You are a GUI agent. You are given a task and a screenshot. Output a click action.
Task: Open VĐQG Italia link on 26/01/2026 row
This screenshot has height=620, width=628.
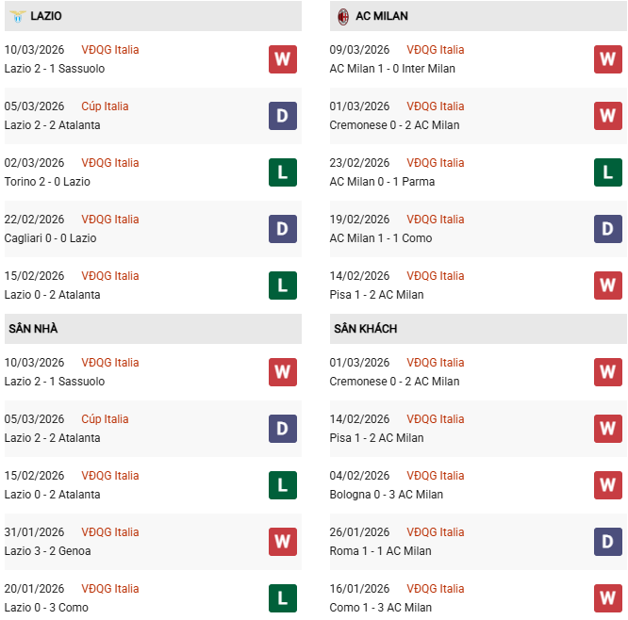(435, 532)
